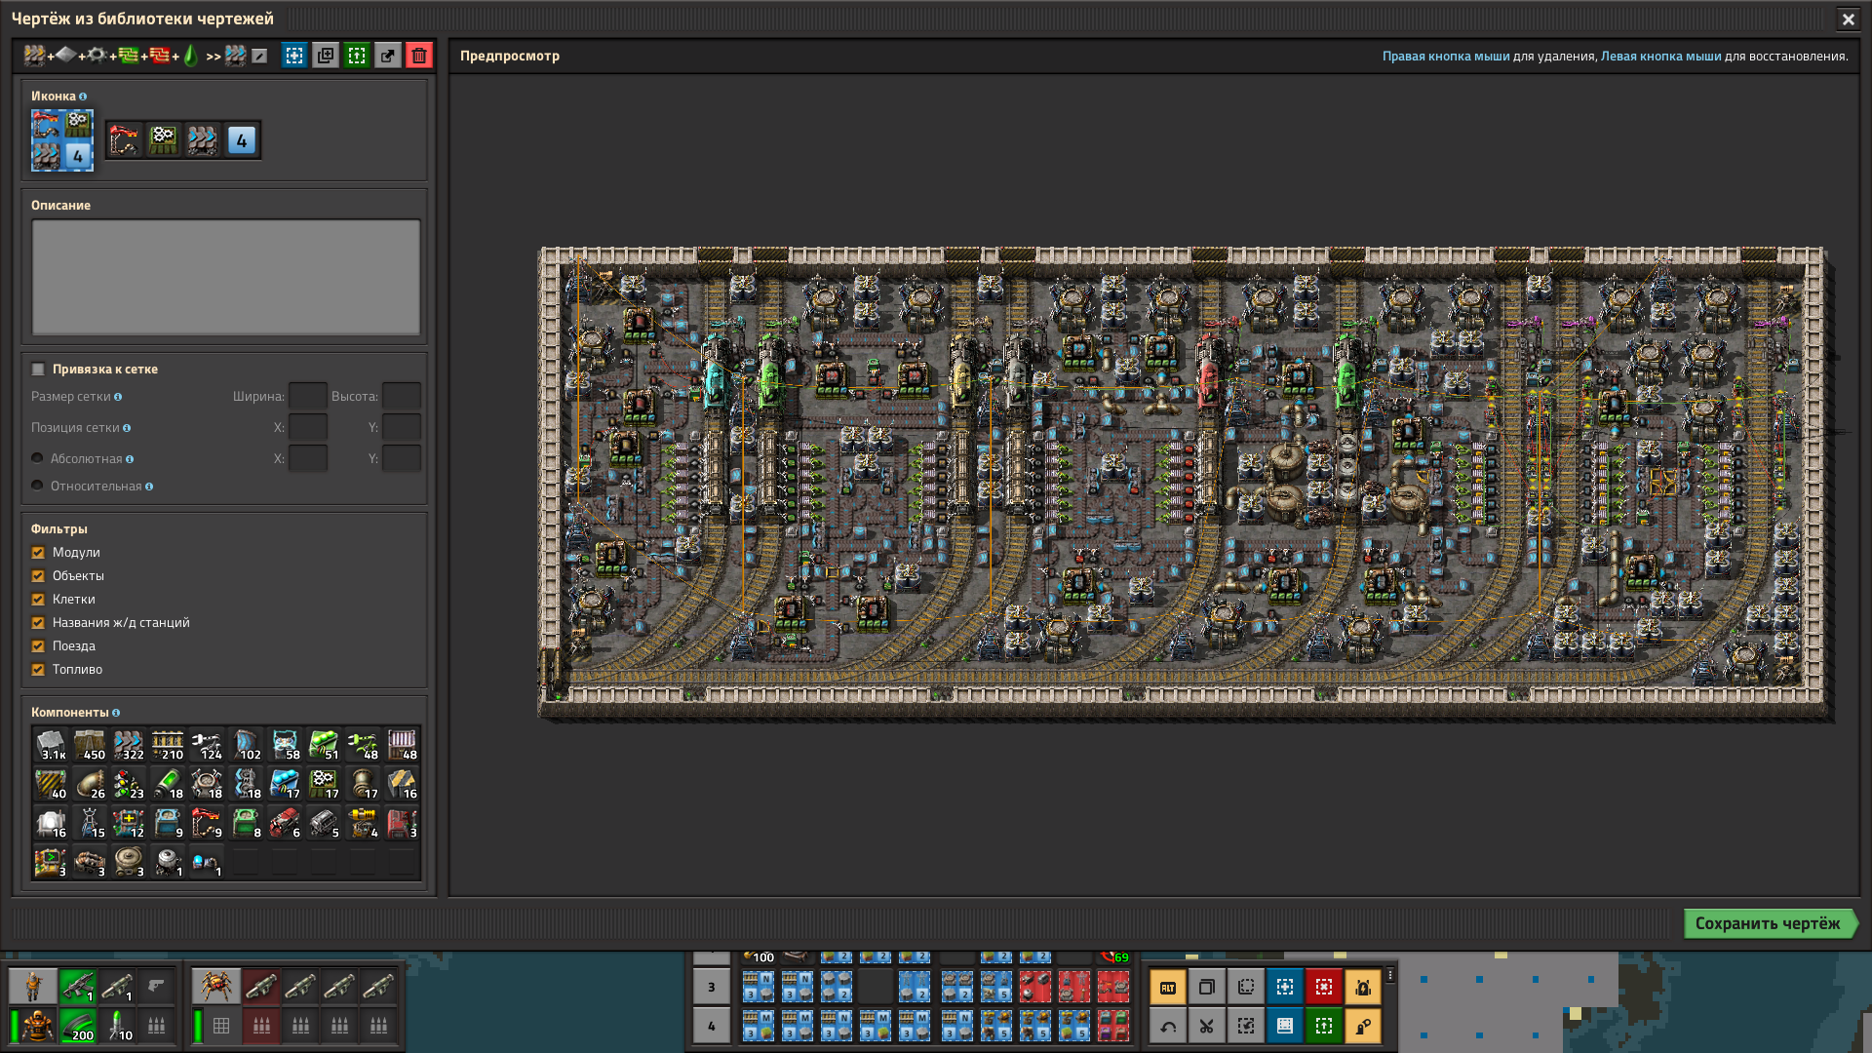The height and width of the screenshot is (1053, 1872).
Task: Click the blue new blueprint shortcut button
Action: (1285, 987)
